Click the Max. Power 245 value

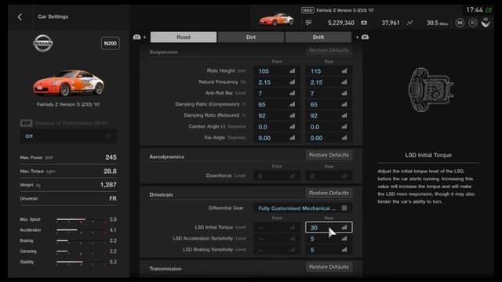tap(111, 157)
